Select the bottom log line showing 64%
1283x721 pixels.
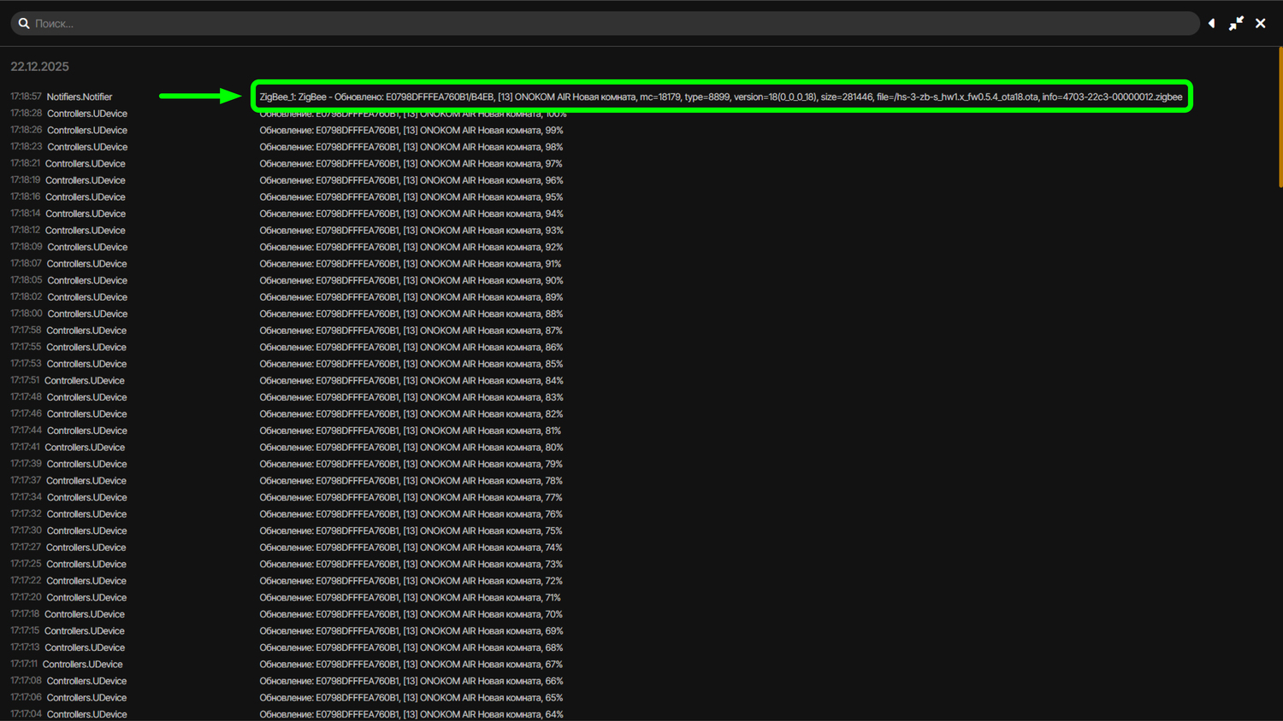coord(411,714)
